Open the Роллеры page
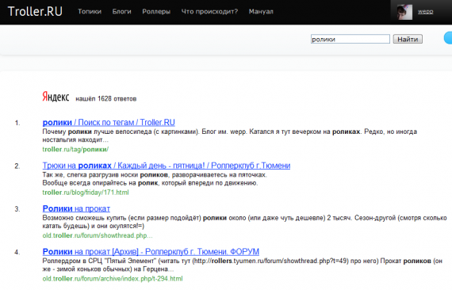The image size is (452, 290). [x=156, y=12]
